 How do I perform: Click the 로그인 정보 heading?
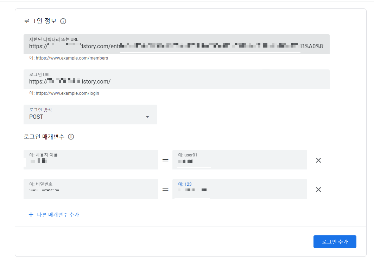(40, 21)
